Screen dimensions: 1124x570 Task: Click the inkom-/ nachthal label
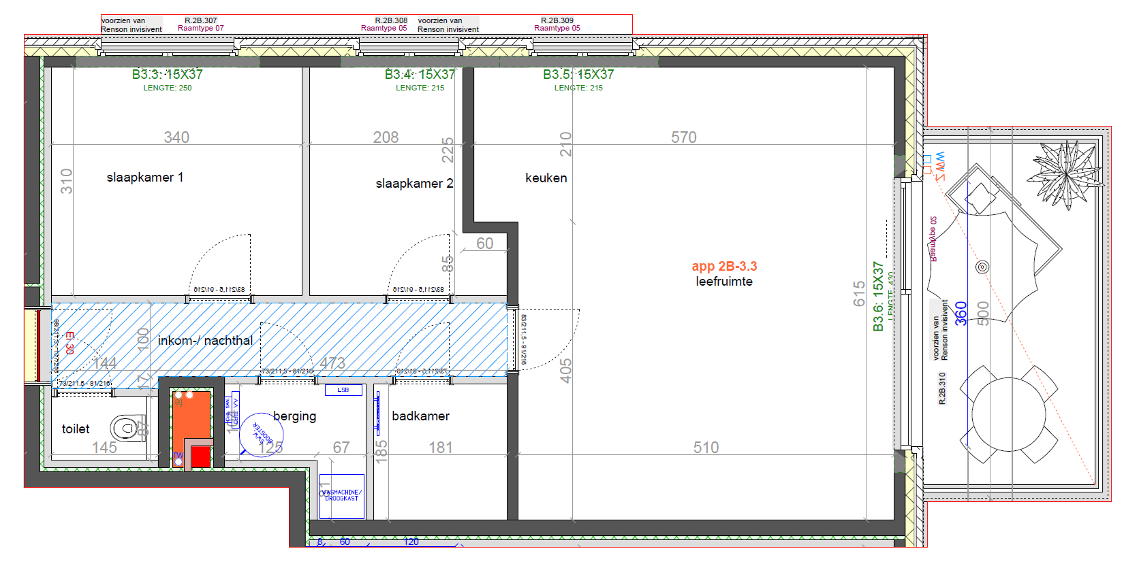205,340
